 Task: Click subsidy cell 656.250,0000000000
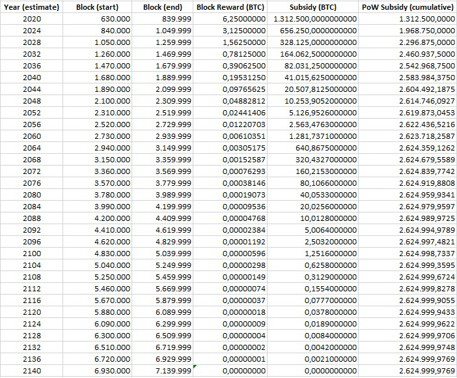click(313, 31)
